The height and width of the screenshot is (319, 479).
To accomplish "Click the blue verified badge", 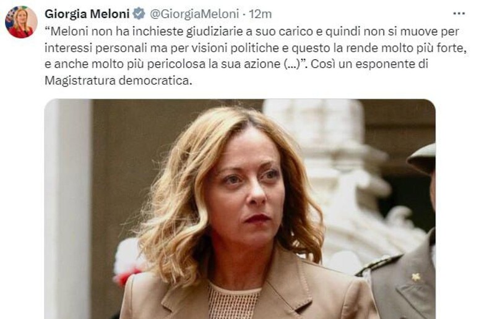I will [x=139, y=14].
